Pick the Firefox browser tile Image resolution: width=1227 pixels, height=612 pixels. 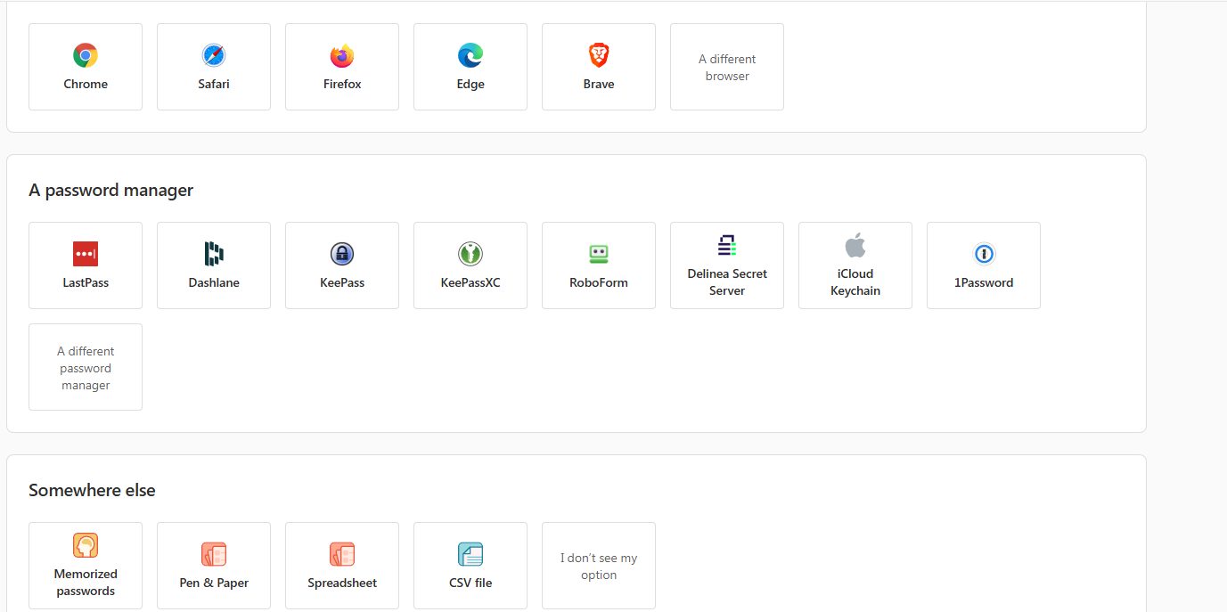pos(342,67)
